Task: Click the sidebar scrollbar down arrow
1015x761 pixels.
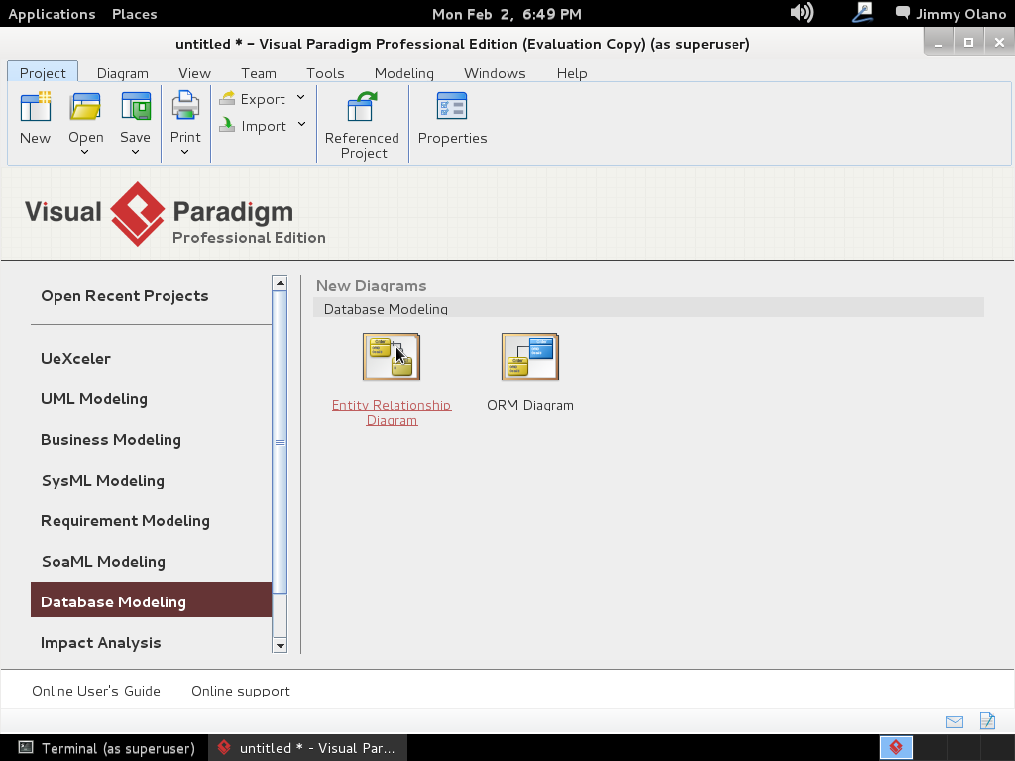Action: coord(280,645)
